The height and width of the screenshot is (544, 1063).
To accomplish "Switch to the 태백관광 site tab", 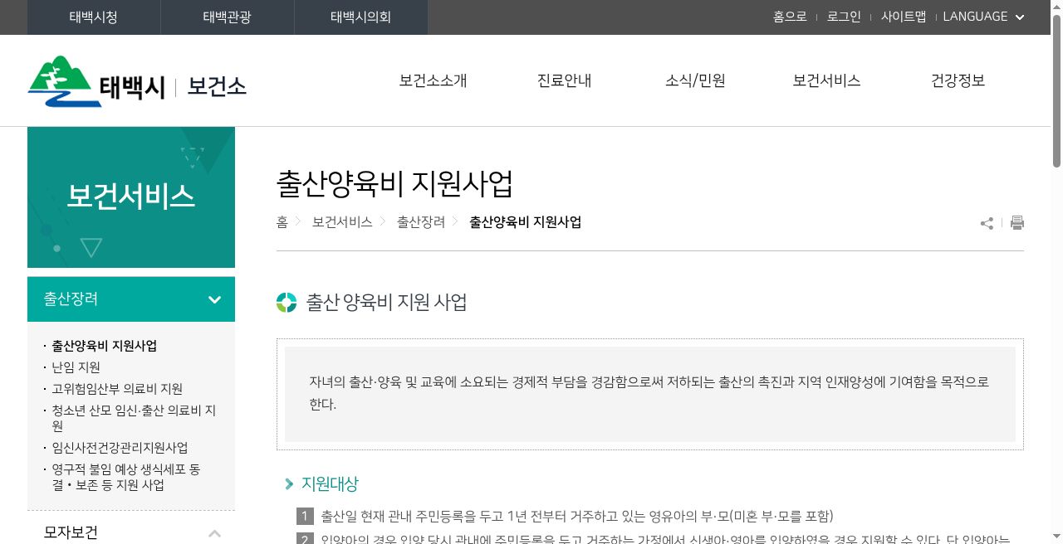I will (x=227, y=17).
